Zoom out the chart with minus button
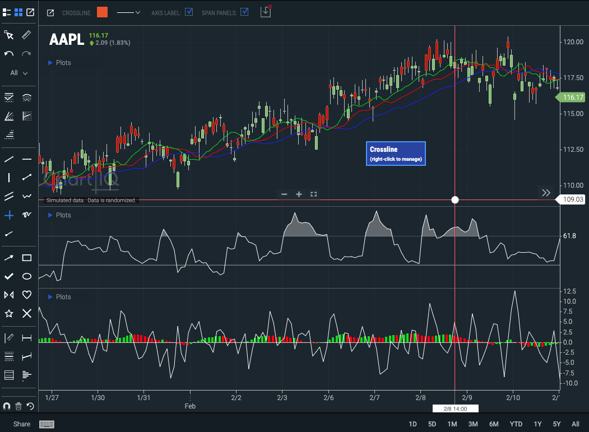The image size is (589, 432). [x=284, y=194]
